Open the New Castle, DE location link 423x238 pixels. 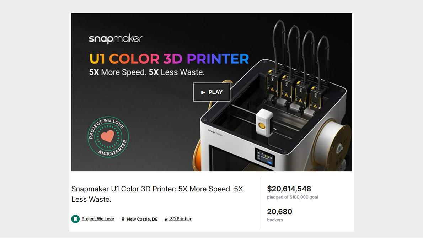coord(142,219)
